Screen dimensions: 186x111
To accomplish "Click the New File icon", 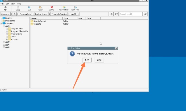I will click(x=75, y=7).
